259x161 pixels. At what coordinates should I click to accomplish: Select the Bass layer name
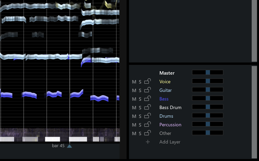(164, 99)
